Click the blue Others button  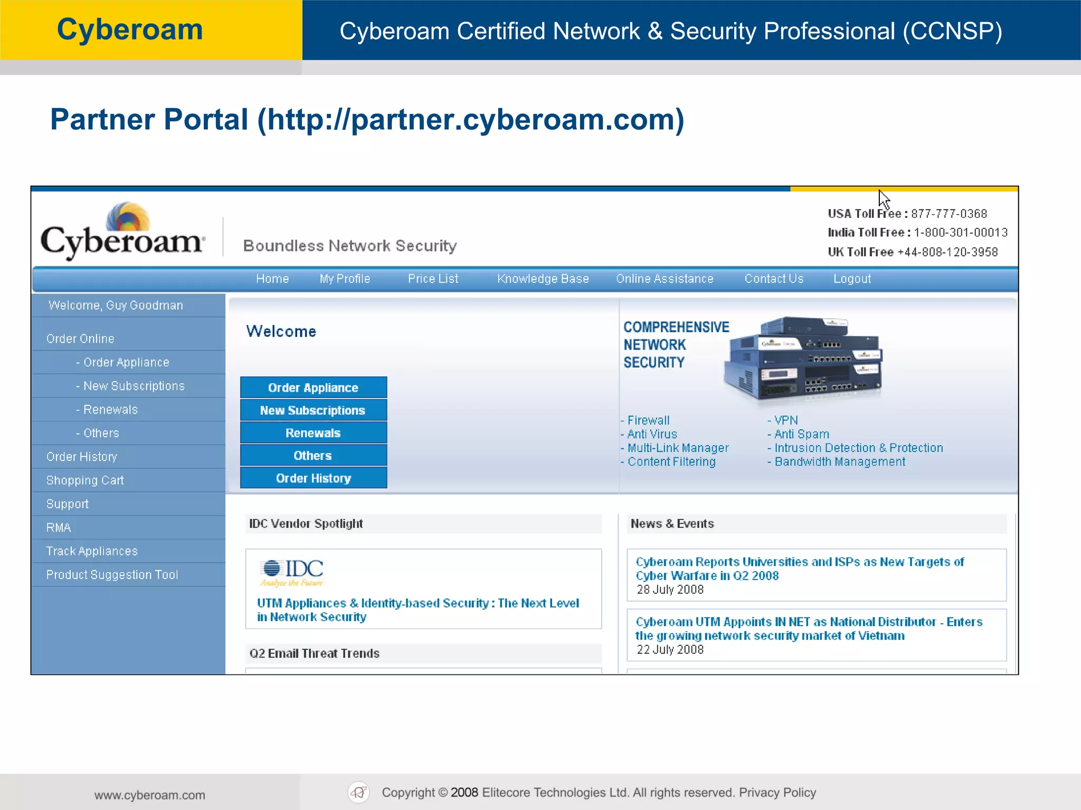314,456
